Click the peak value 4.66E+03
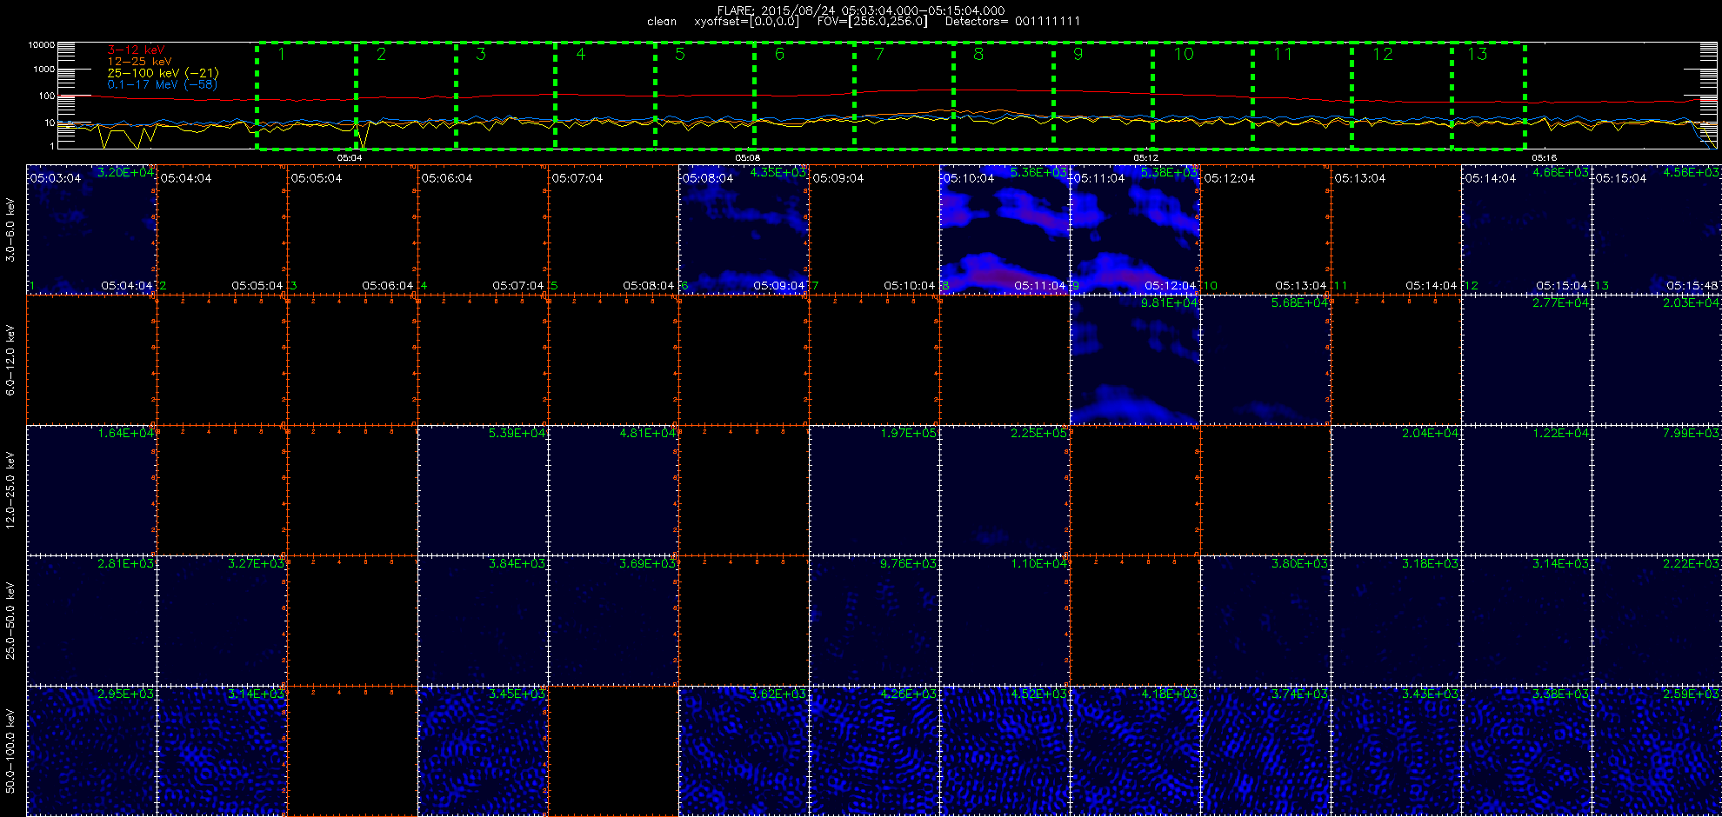 coord(1560,172)
